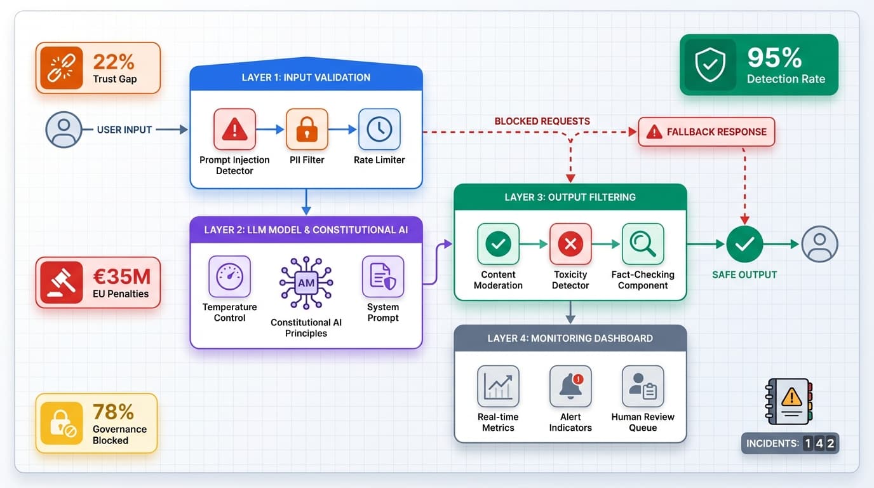
Task: Click the Fact-Checking Component magnifier icon
Action: tap(643, 243)
